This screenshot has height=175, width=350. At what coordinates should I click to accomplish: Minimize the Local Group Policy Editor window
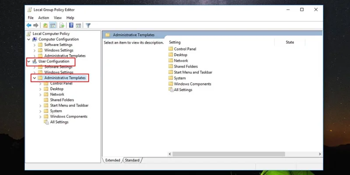tap(288, 10)
